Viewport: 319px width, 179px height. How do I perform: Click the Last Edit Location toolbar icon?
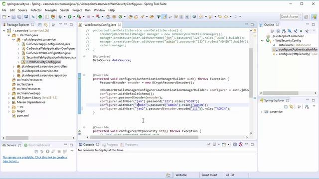[220, 16]
